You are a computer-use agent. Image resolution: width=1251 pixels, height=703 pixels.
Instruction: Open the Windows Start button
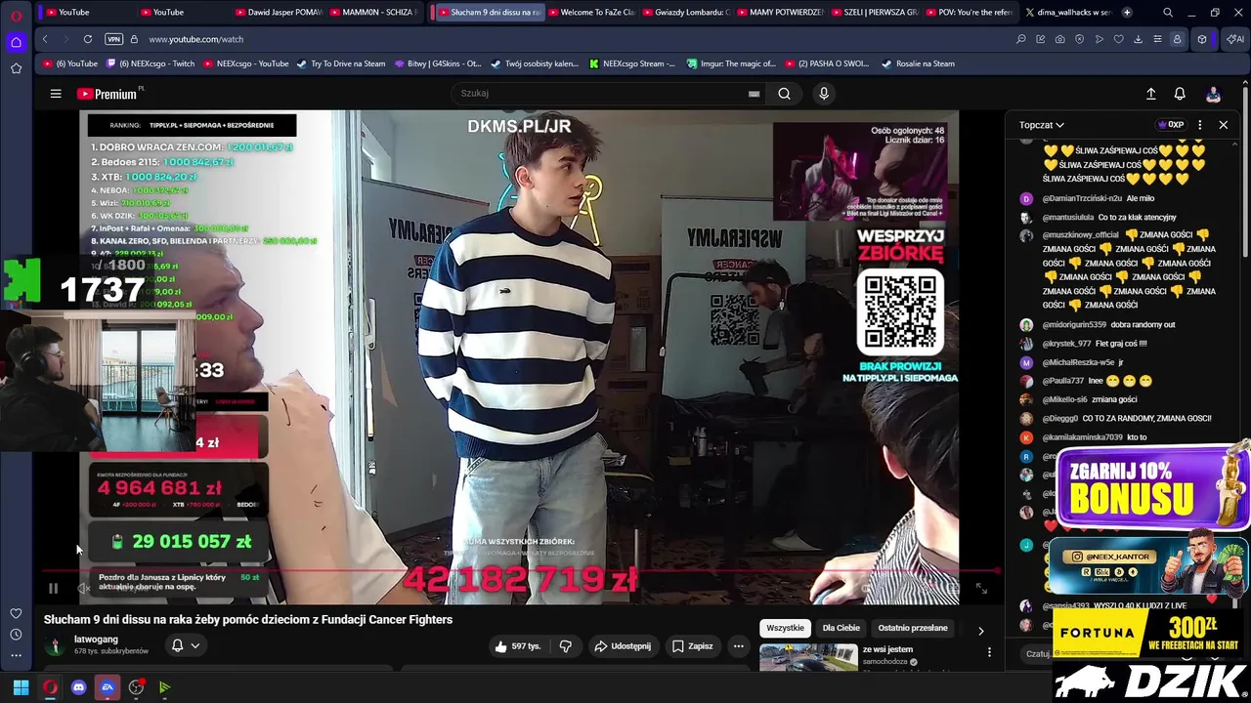(x=21, y=687)
